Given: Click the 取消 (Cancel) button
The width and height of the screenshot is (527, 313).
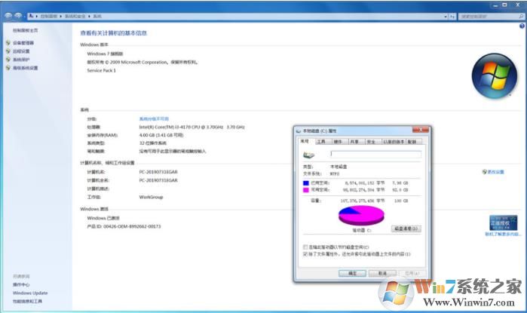Looking at the screenshot, I should click(x=382, y=273).
